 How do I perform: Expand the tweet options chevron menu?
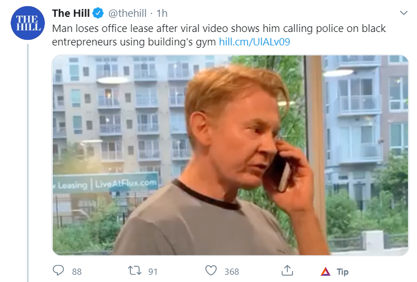[x=404, y=13]
